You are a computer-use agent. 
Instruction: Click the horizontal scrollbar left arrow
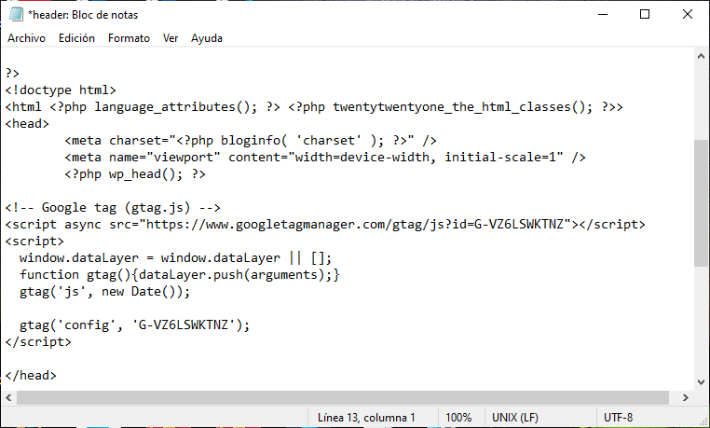click(8, 397)
